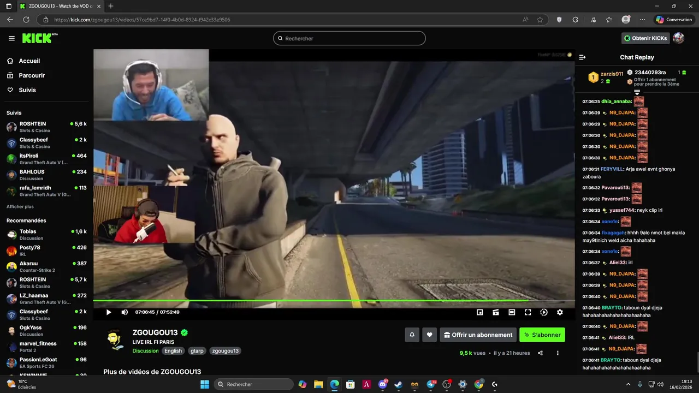Click the notification bell button

[412, 335]
